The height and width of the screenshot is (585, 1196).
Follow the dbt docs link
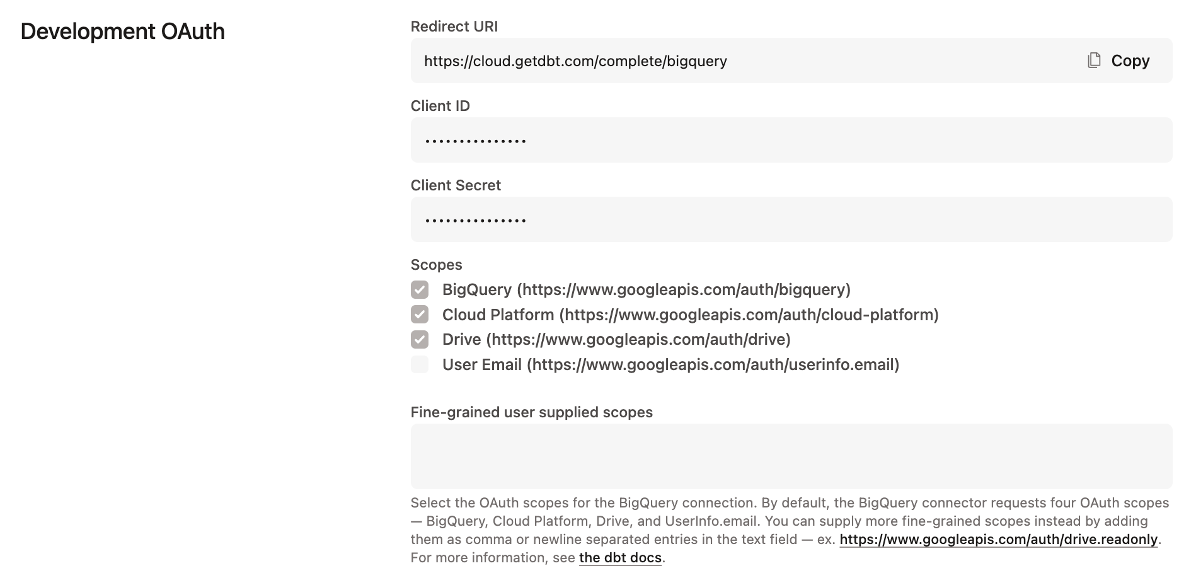619,558
